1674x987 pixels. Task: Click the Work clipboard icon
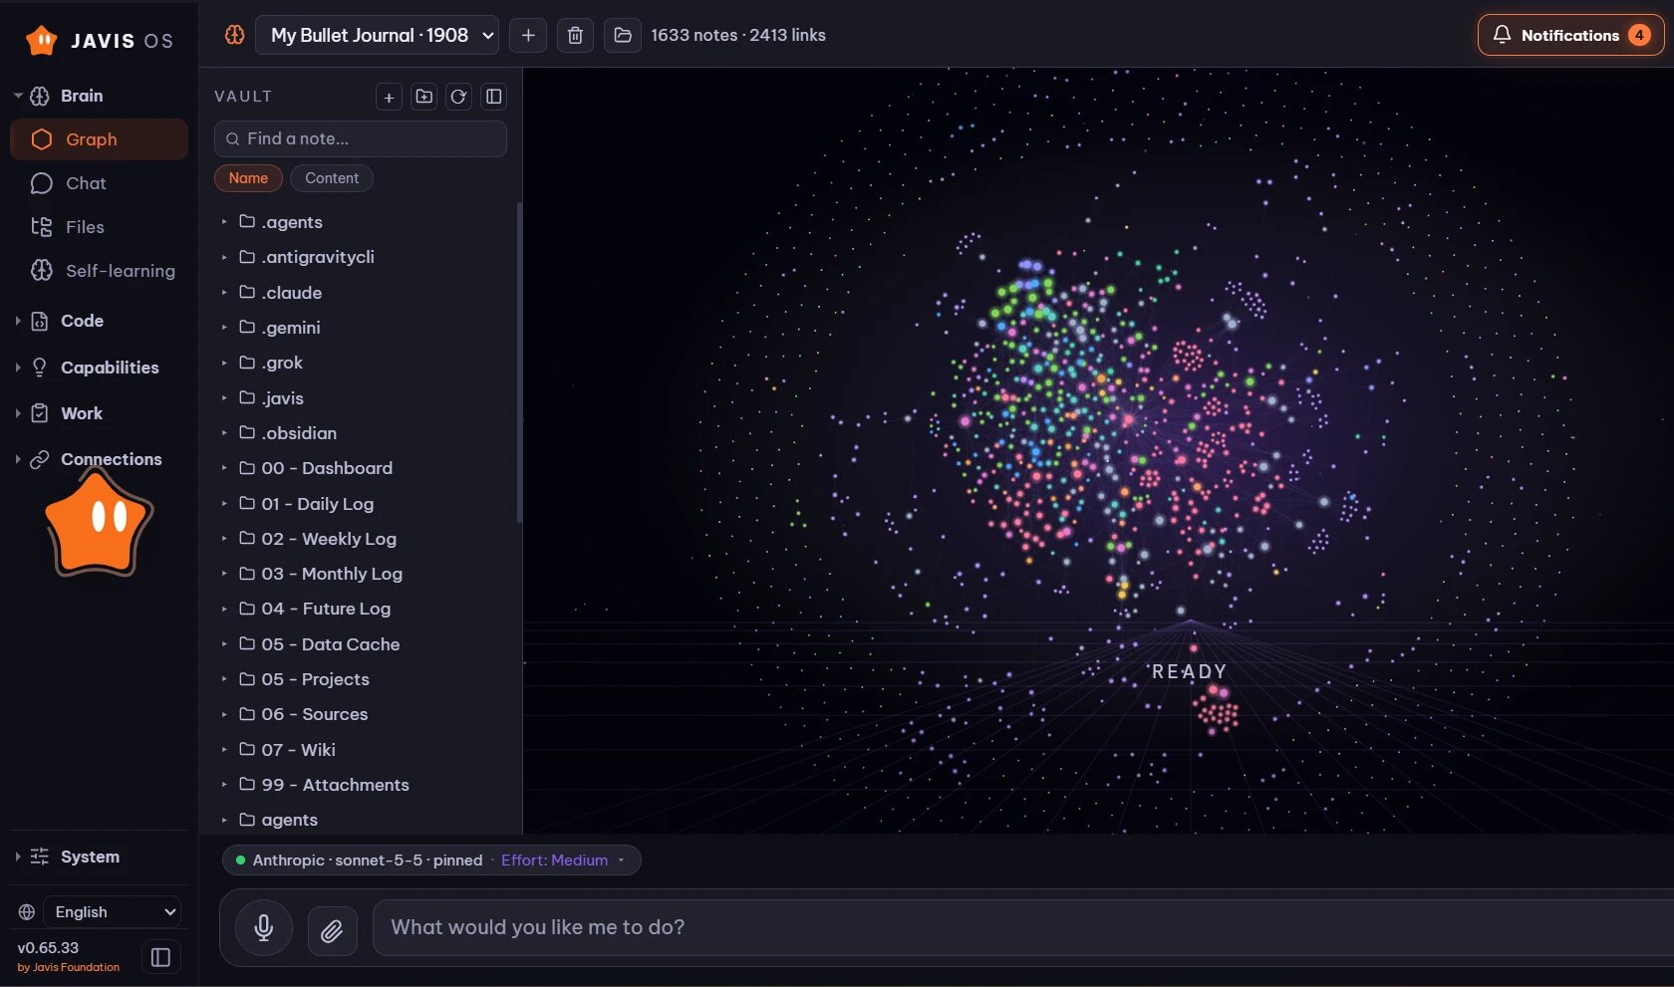[40, 413]
